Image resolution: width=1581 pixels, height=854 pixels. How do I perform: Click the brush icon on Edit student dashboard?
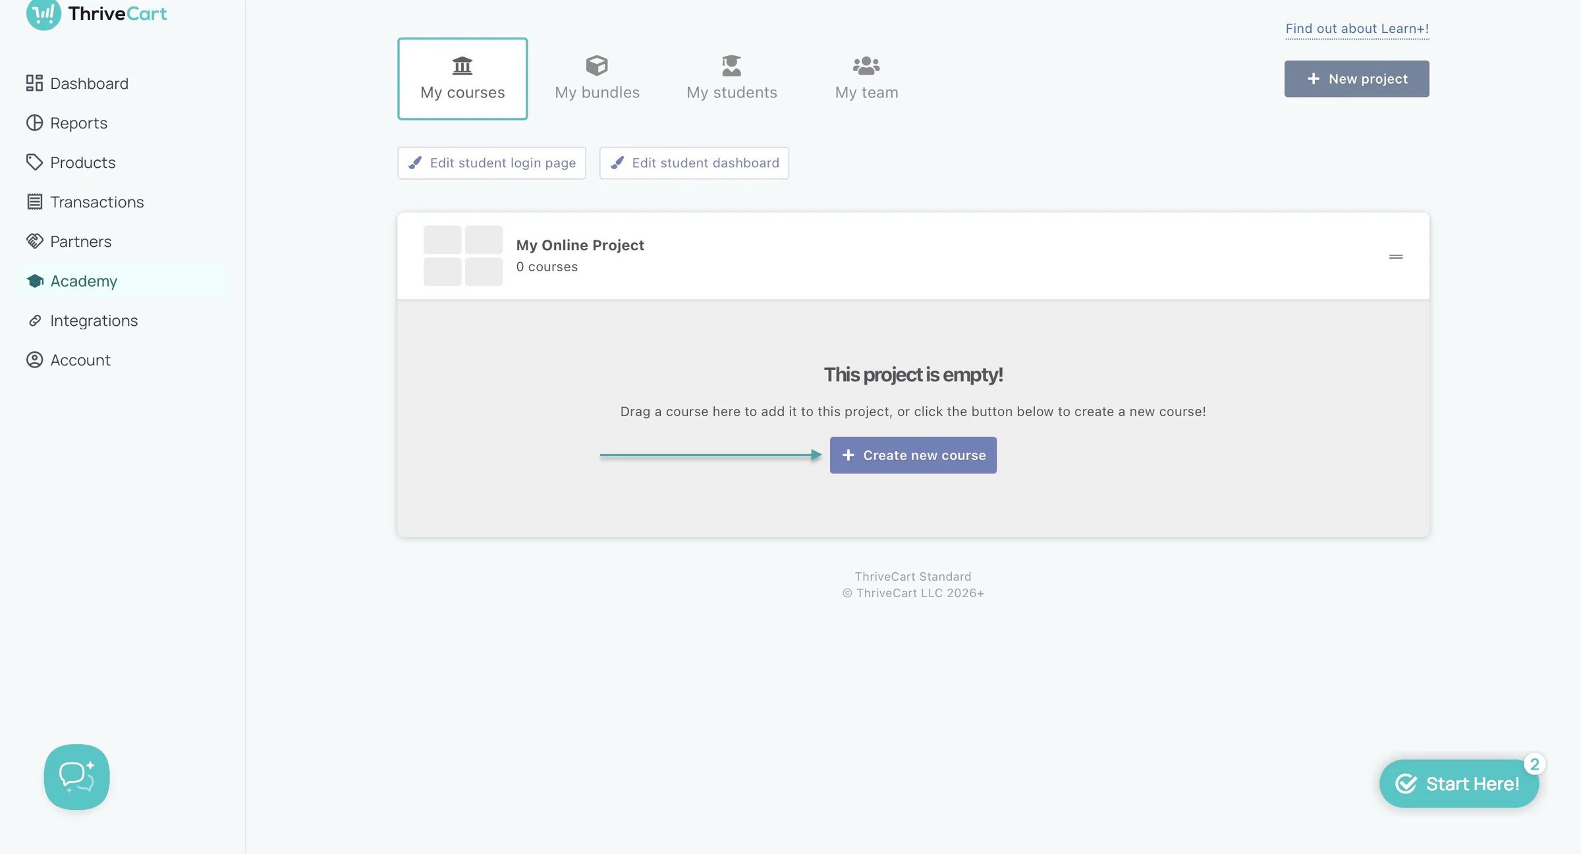[617, 163]
